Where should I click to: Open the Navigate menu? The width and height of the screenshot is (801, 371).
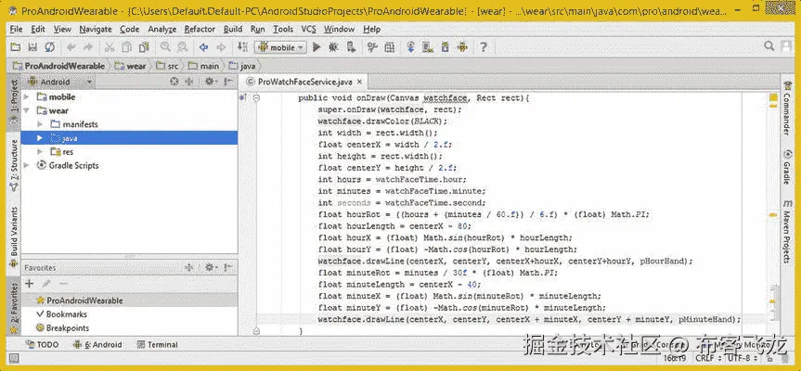click(x=96, y=29)
